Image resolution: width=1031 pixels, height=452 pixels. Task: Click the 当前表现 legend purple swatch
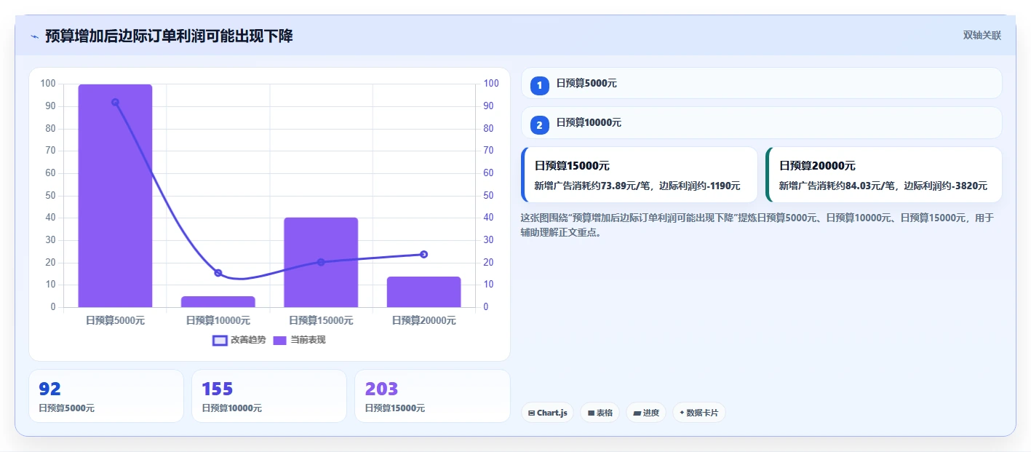pyautogui.click(x=280, y=340)
